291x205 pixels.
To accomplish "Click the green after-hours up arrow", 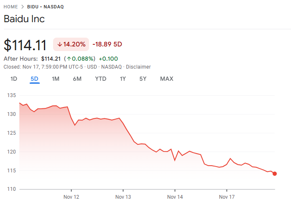I will 69,59.
